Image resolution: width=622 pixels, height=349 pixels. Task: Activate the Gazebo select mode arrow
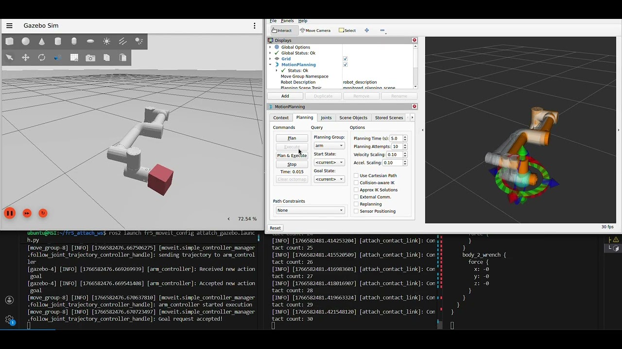(x=10, y=58)
